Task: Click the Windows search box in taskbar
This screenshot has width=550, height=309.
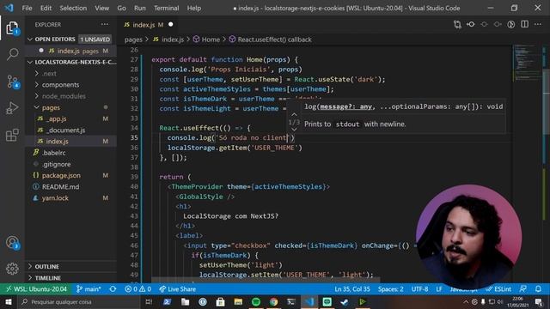Action: (x=78, y=301)
